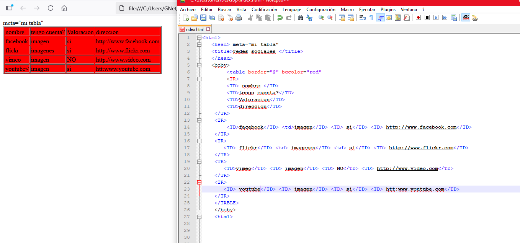This screenshot has height=243, width=520.
Task: Open the Plugins menu
Action: pos(388,10)
